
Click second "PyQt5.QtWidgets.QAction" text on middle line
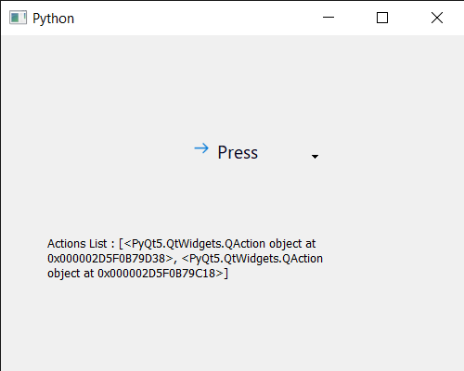(x=256, y=259)
